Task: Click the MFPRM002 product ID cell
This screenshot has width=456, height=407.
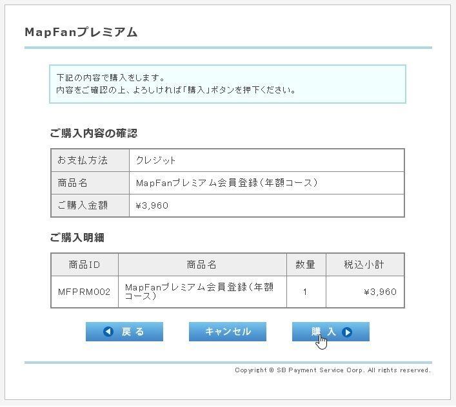Action: coord(84,292)
